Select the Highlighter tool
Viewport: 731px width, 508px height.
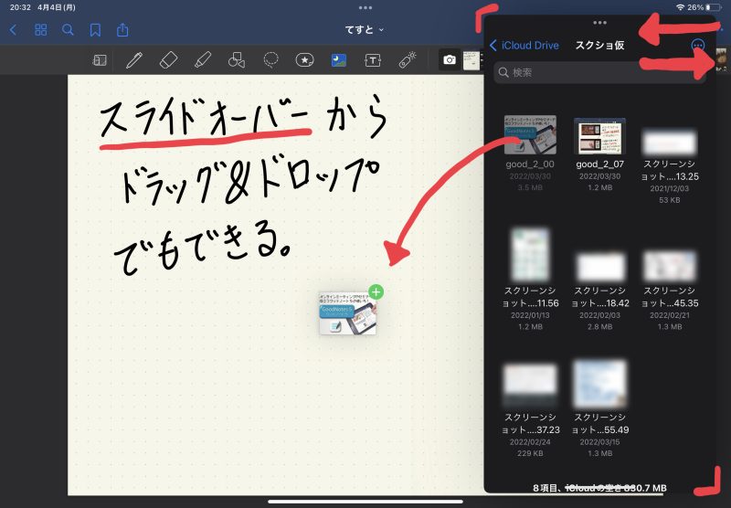203,60
